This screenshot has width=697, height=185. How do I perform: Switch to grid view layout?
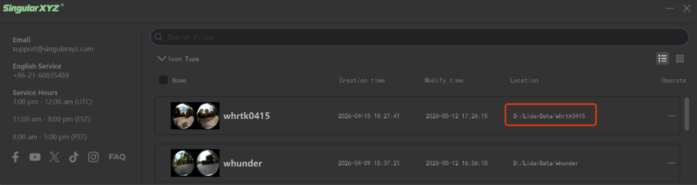click(x=680, y=58)
